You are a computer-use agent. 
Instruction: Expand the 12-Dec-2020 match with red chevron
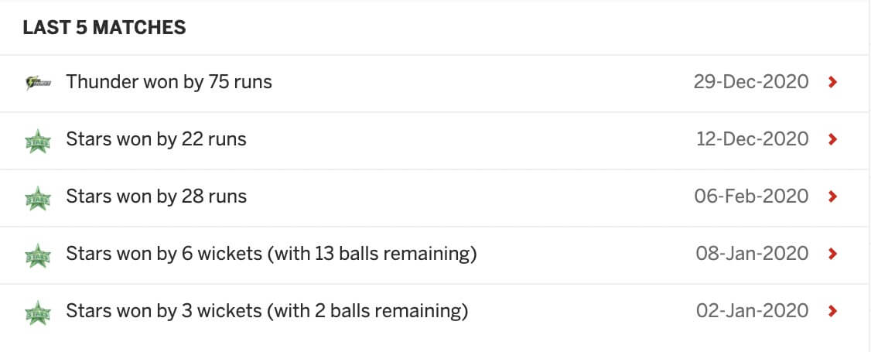[832, 139]
